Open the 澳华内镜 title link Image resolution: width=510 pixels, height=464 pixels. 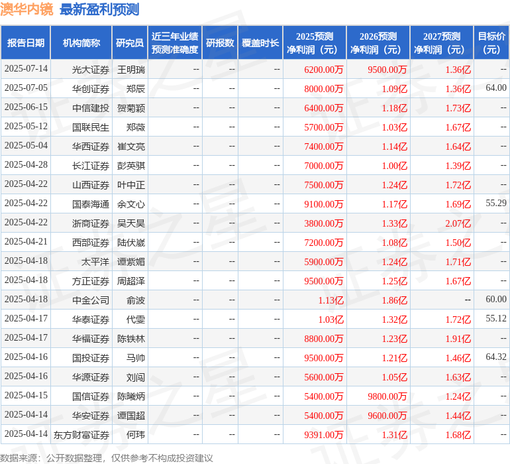click(26, 9)
